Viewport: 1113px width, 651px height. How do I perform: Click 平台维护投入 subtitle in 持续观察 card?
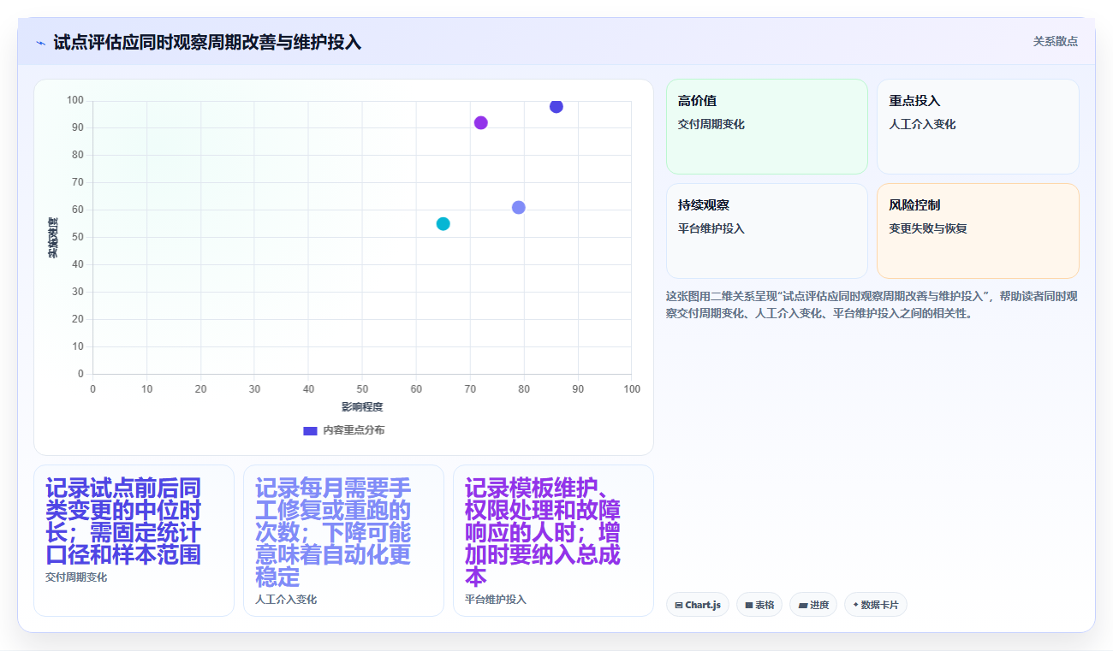pyautogui.click(x=711, y=228)
